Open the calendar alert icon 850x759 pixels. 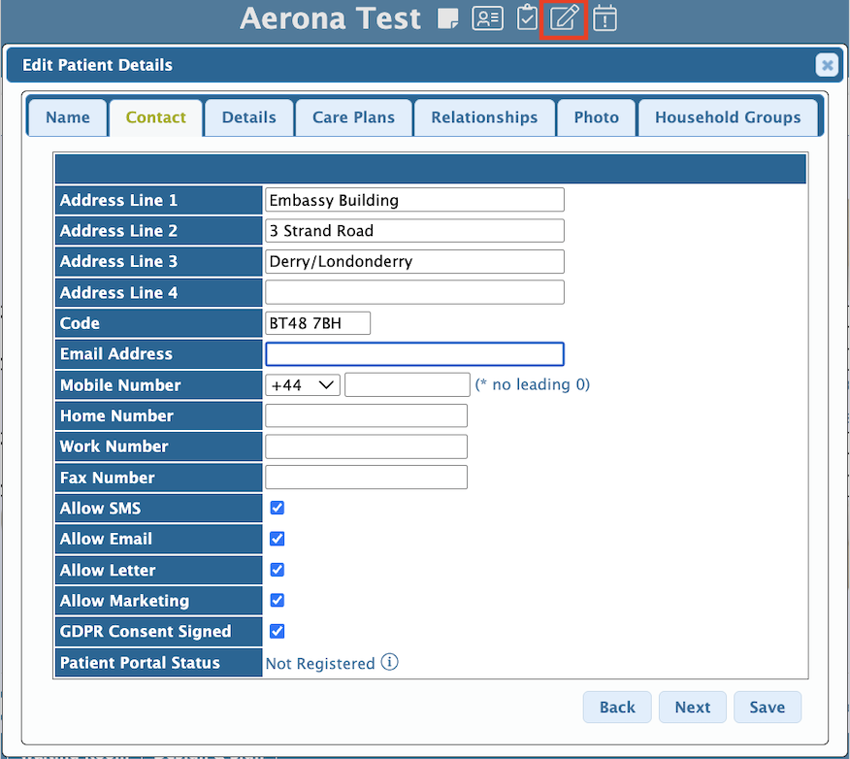(605, 17)
